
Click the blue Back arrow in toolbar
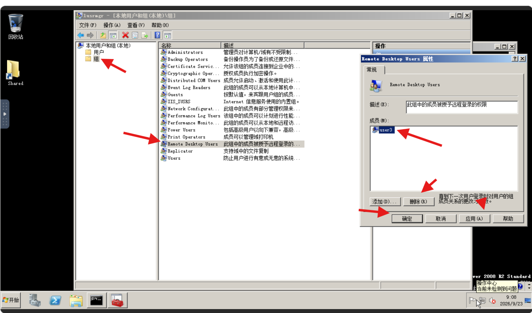click(81, 35)
